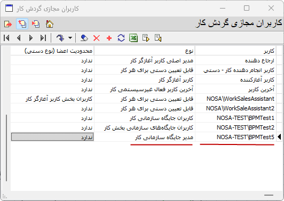Screen dimensions: 284x201
Task: Click type cell کاربر آغازگر کار
Action: tap(145, 80)
